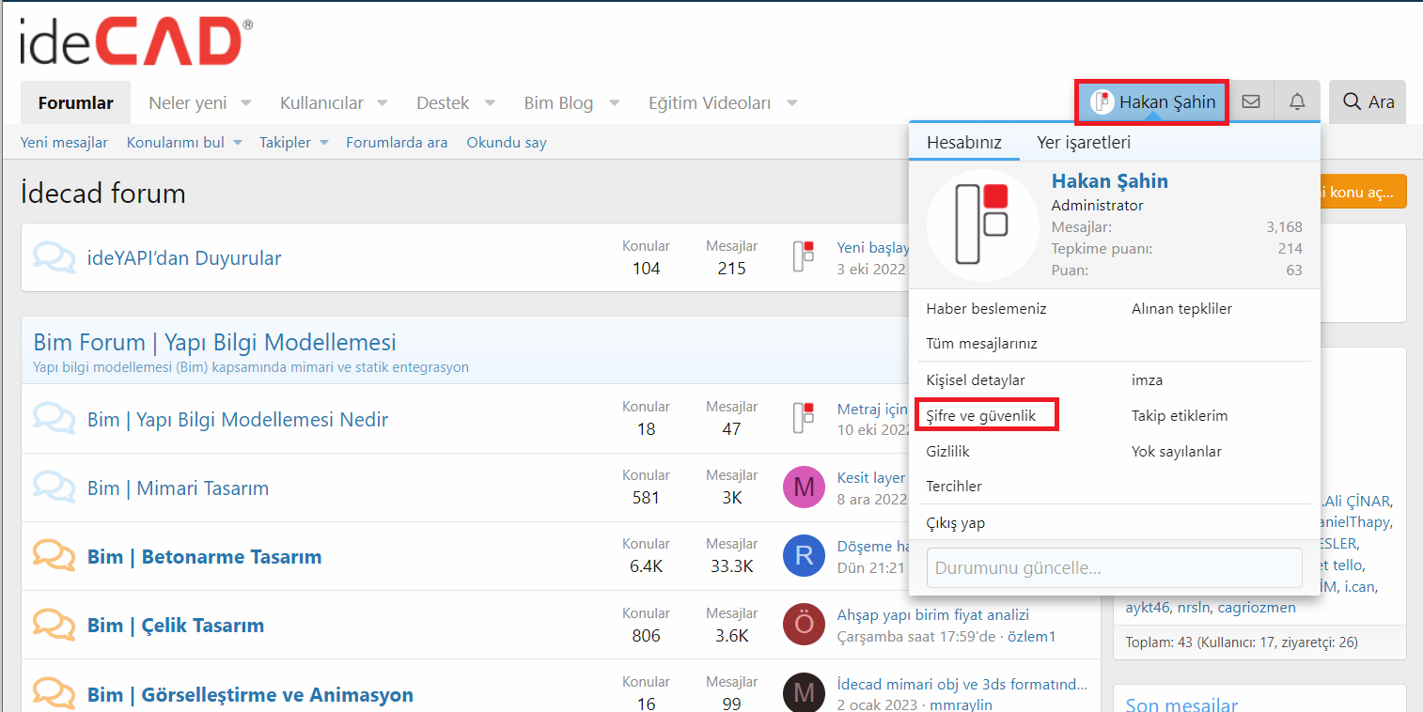Open the Bim | Mimari Tasarım forum
The image size is (1423, 712).
pyautogui.click(x=179, y=488)
